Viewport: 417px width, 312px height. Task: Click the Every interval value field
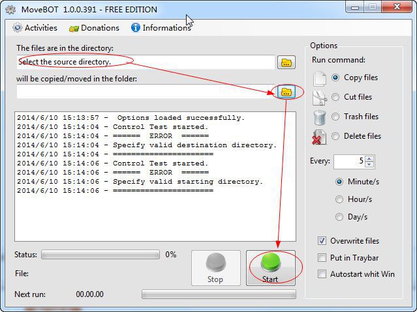(x=349, y=162)
